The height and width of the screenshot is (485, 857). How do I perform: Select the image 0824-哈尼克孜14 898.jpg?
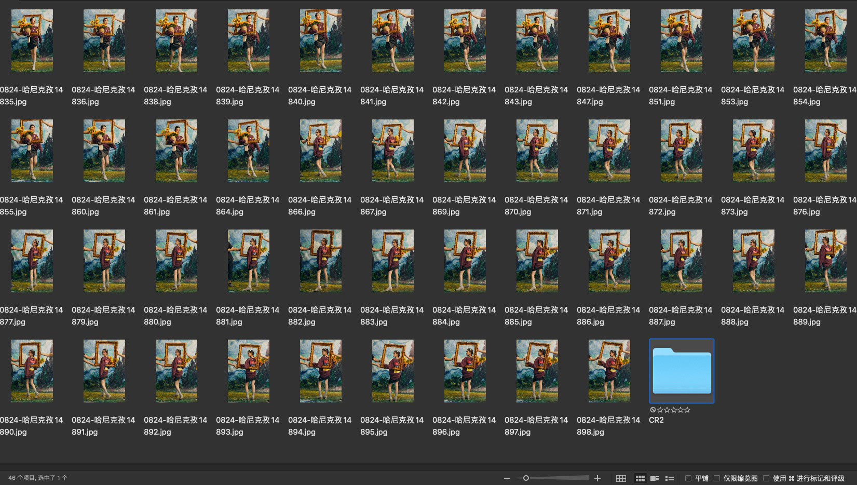609,371
